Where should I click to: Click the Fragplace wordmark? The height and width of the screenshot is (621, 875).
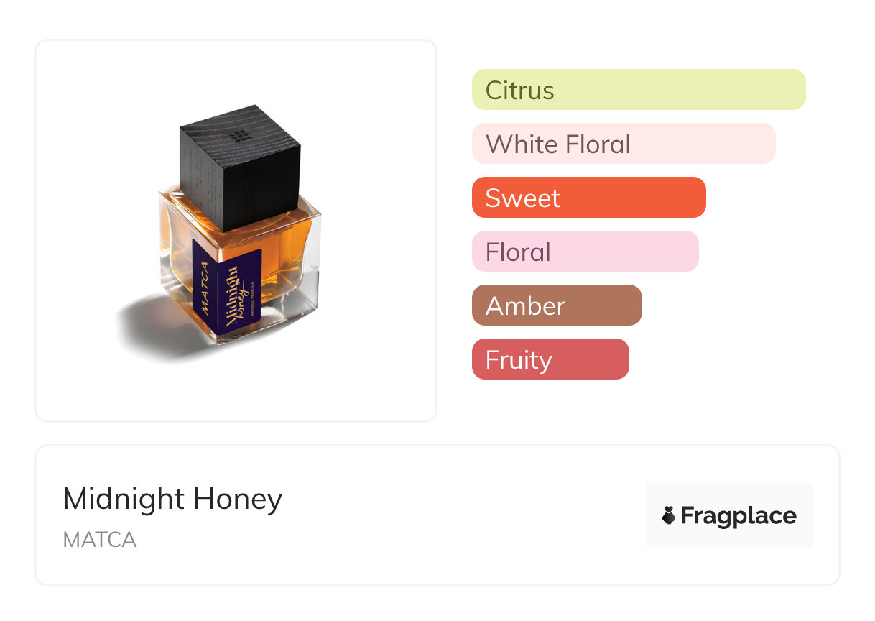739,515
